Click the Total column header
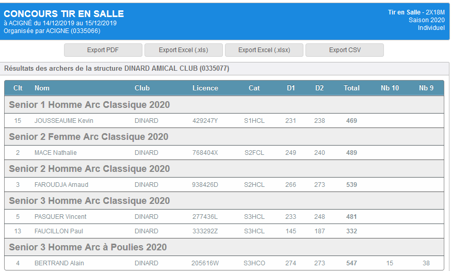Image resolution: width=451 pixels, height=271 pixels. point(351,88)
